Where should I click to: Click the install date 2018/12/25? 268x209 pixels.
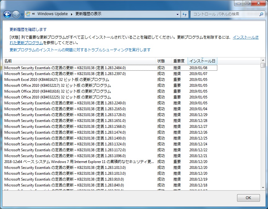(198, 138)
